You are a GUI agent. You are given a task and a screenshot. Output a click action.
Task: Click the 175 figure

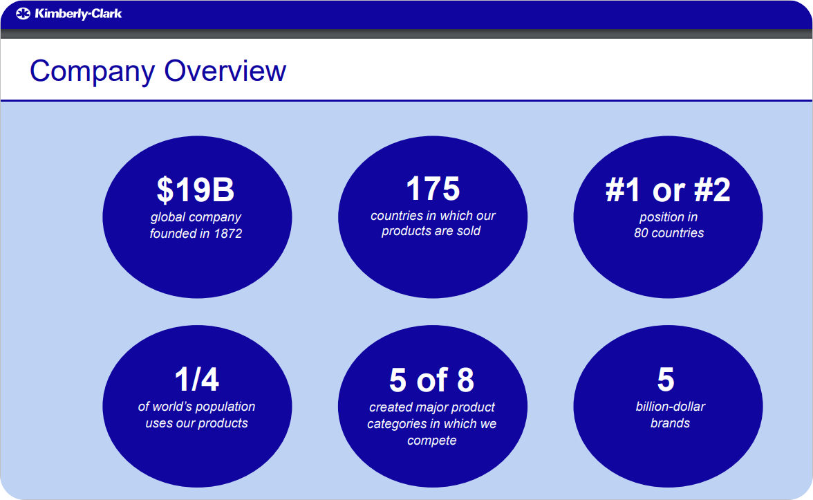[x=433, y=188]
